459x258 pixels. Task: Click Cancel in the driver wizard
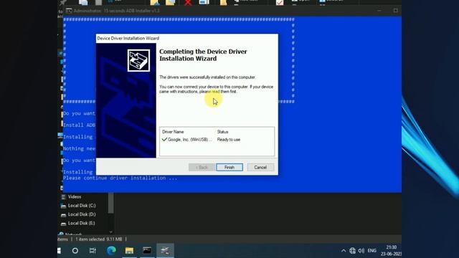tap(260, 167)
